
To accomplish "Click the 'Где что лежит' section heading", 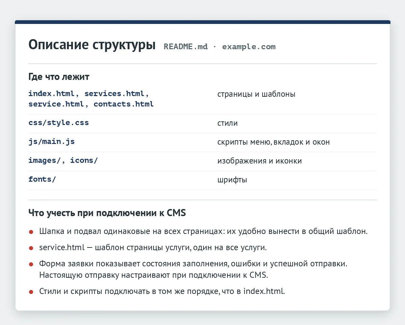I will pyautogui.click(x=59, y=77).
